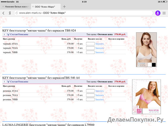The height and width of the screenshot is (126, 168).
Task: Click the info icon for TBS 540 A4
Action: (4, 82)
